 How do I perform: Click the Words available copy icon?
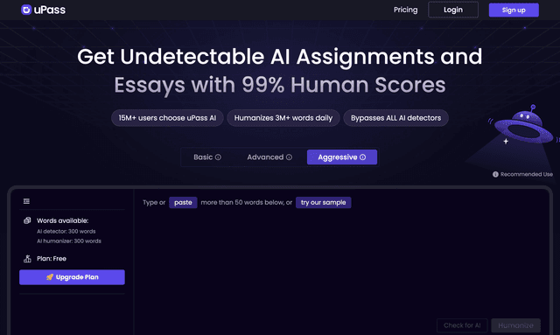(x=27, y=220)
